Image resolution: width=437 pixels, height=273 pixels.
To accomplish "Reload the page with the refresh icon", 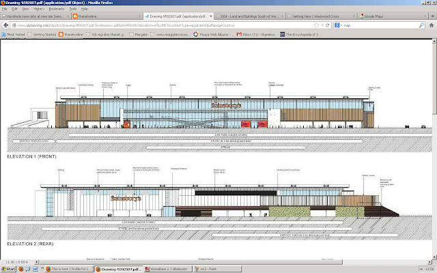I will pos(328,25).
